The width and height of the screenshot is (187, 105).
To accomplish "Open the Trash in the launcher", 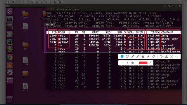I will coord(10,99).
